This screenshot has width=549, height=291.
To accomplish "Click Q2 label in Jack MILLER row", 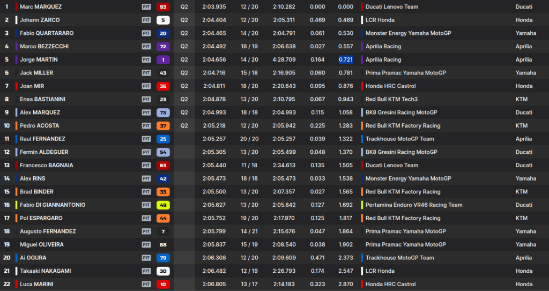I will [184, 73].
